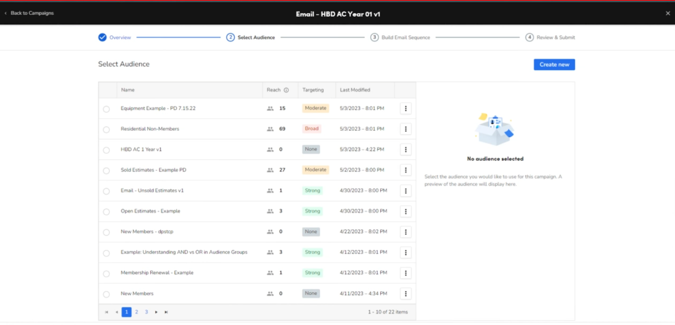The width and height of the screenshot is (675, 325).
Task: Go Back to Campaigns
Action: pyautogui.click(x=29, y=13)
